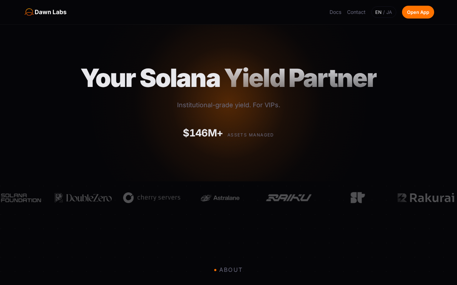
Task: Click the Dawn Labs brand name text
Action: click(x=50, y=12)
